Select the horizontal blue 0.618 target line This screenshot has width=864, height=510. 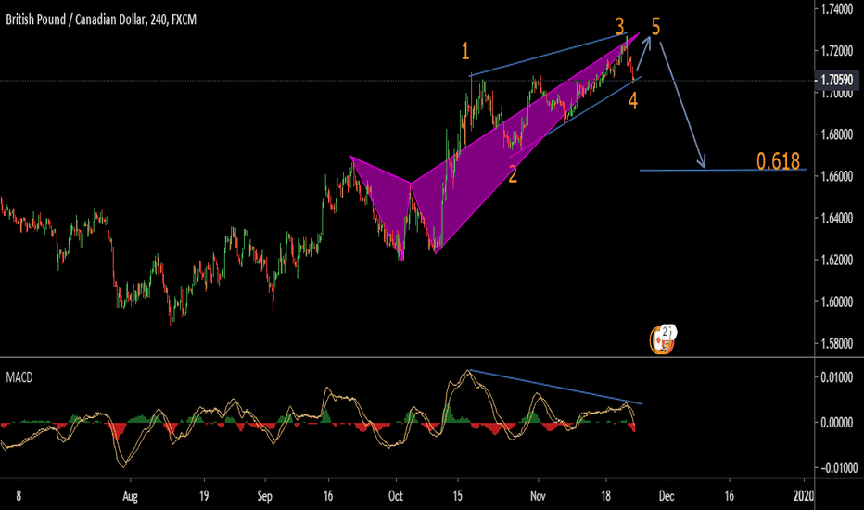click(x=723, y=171)
